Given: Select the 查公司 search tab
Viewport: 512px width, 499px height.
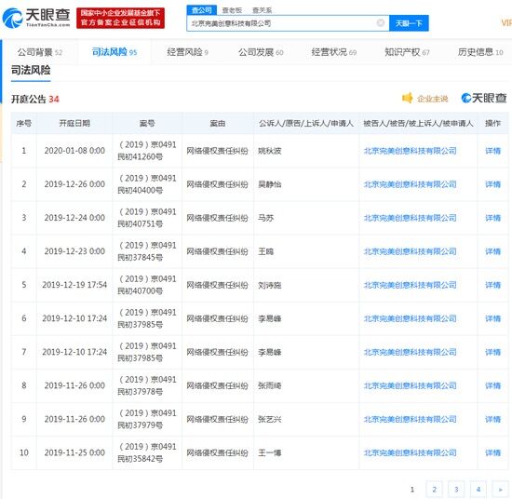Looking at the screenshot, I should point(201,10).
